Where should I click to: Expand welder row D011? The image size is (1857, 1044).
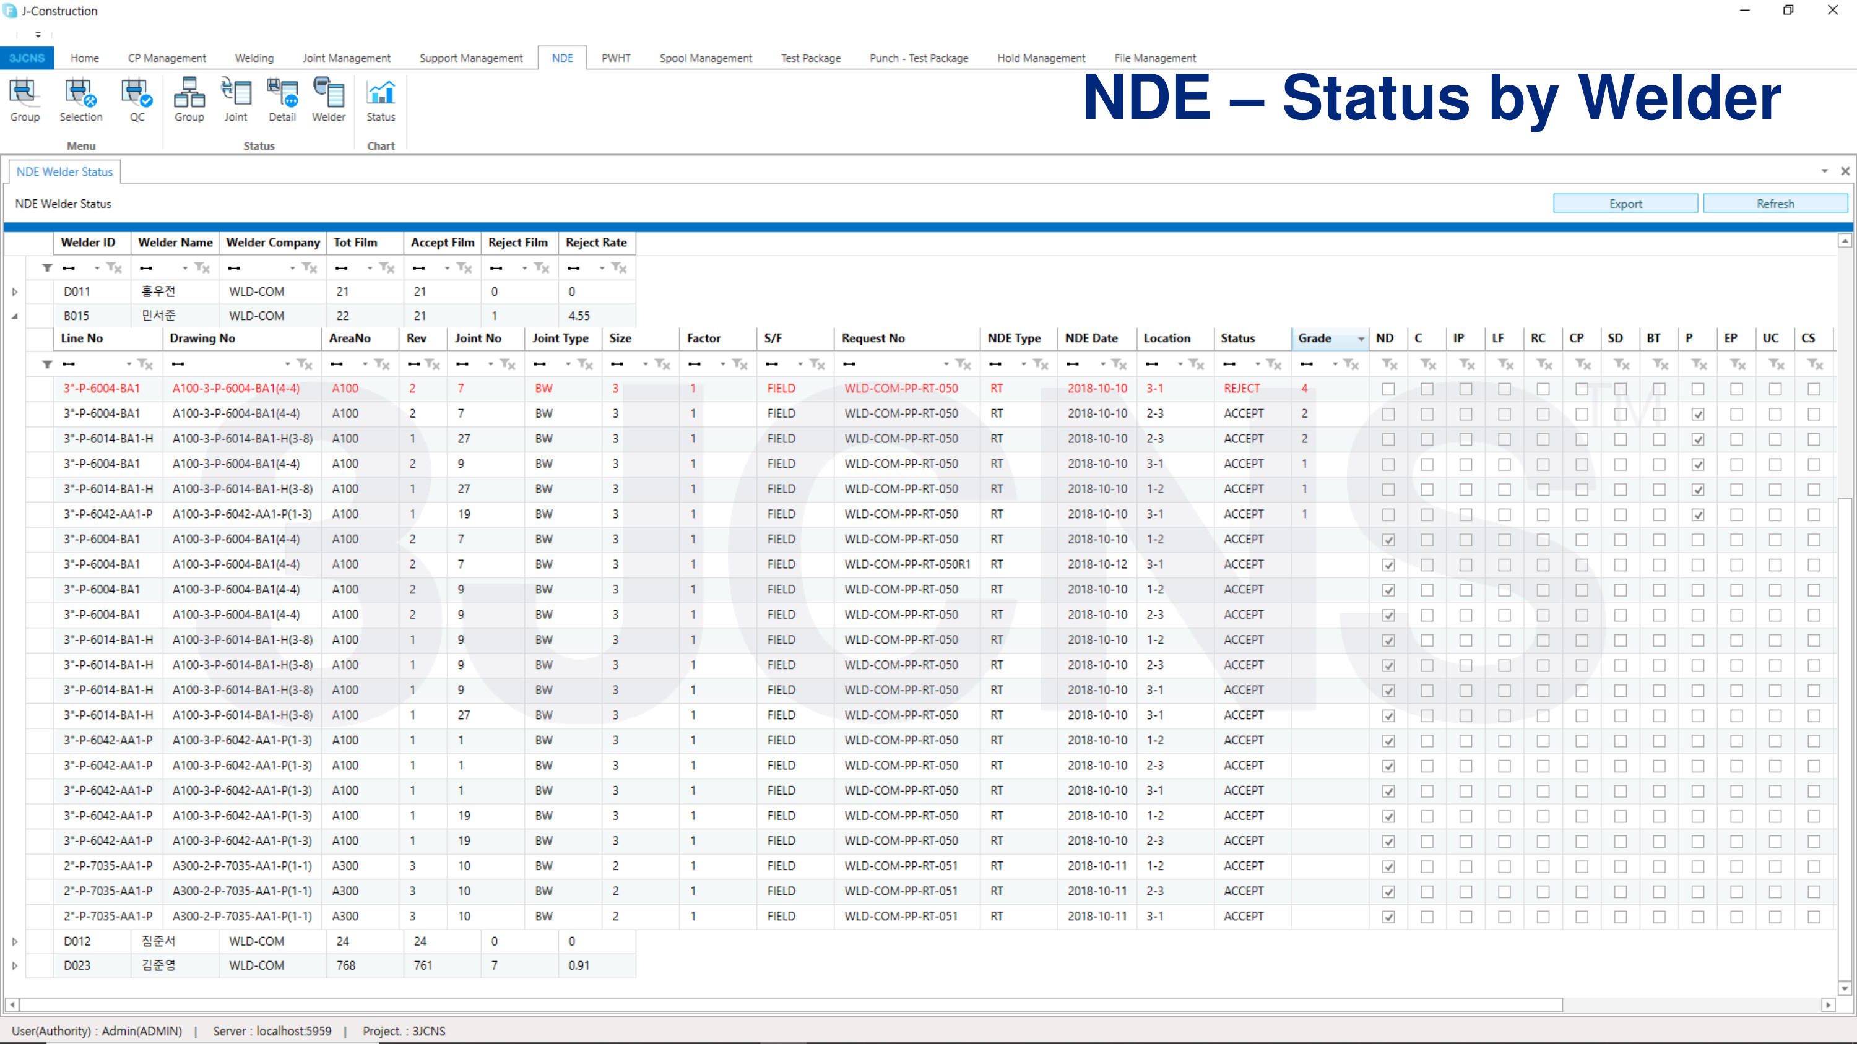click(x=14, y=292)
